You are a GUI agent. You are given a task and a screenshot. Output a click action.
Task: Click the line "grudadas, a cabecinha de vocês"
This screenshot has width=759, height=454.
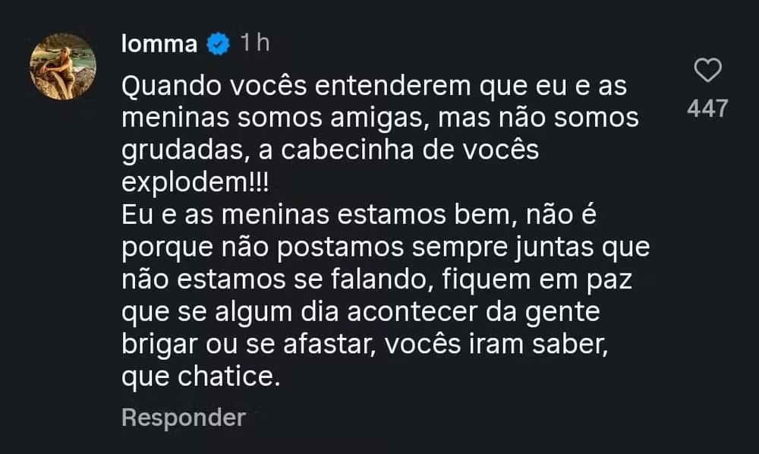tap(330, 150)
